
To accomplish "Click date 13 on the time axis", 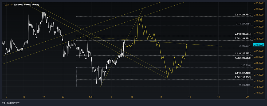I will [x=24, y=97].
